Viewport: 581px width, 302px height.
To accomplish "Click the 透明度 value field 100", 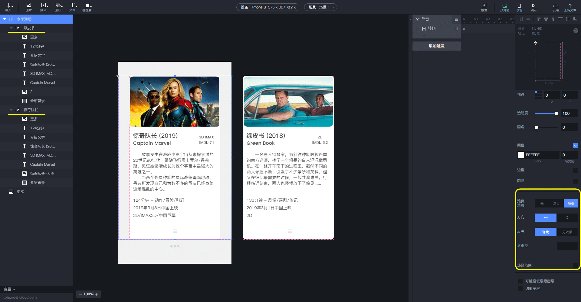I will click(569, 114).
